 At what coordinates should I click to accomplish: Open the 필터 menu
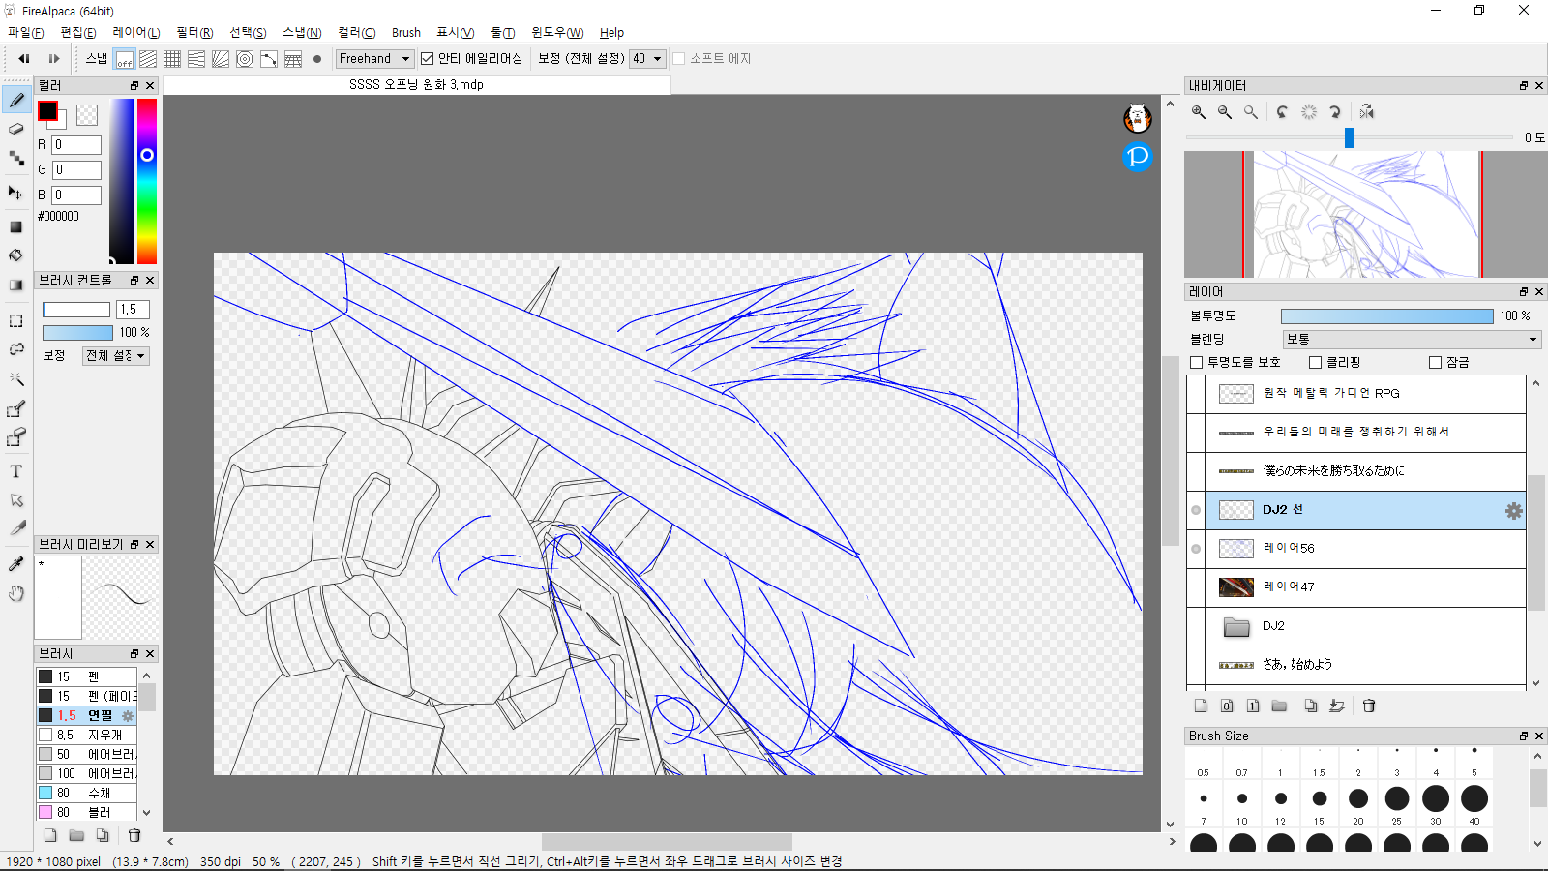[193, 33]
